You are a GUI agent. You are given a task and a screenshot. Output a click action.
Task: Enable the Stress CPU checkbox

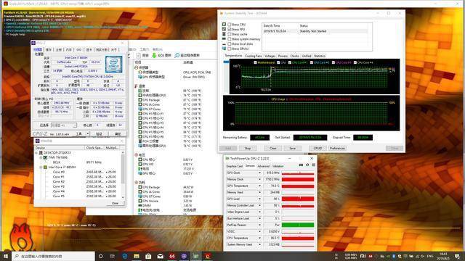230,25
